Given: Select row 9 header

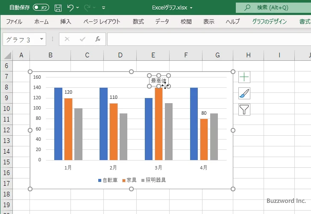Looking at the screenshot, I should (x=6, y=98).
